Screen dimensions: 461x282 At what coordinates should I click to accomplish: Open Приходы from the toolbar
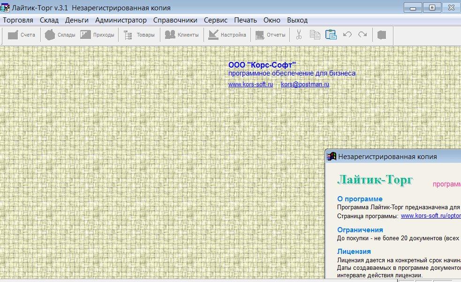(98, 35)
